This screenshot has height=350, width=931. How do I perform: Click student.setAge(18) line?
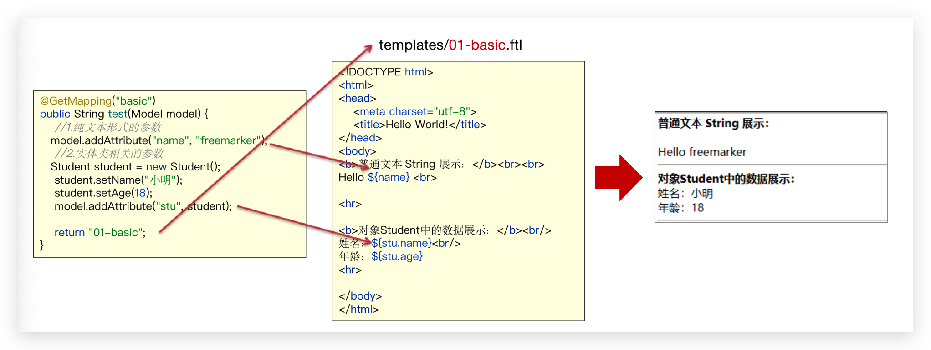click(x=103, y=193)
